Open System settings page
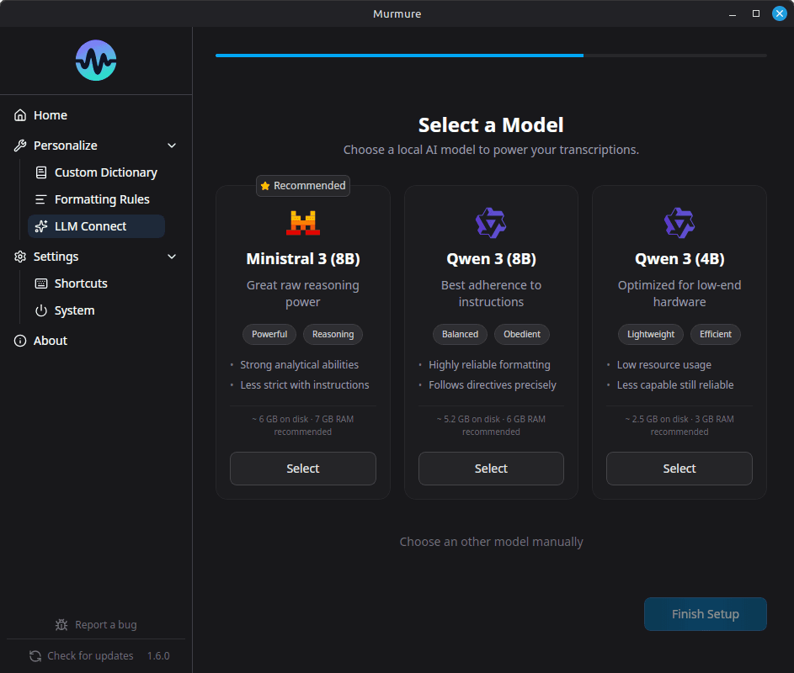Image resolution: width=794 pixels, height=673 pixels. coord(74,310)
